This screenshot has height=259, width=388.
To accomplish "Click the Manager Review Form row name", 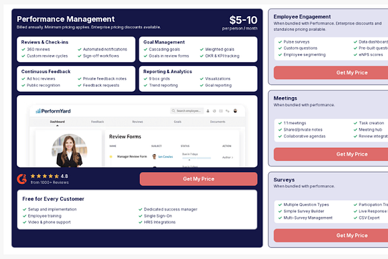I will pos(132,157).
